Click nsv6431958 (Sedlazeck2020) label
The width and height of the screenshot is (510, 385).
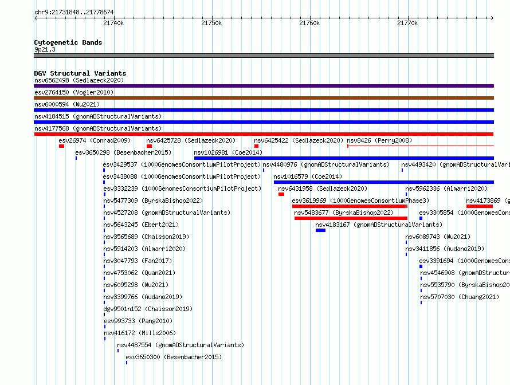coord(323,188)
